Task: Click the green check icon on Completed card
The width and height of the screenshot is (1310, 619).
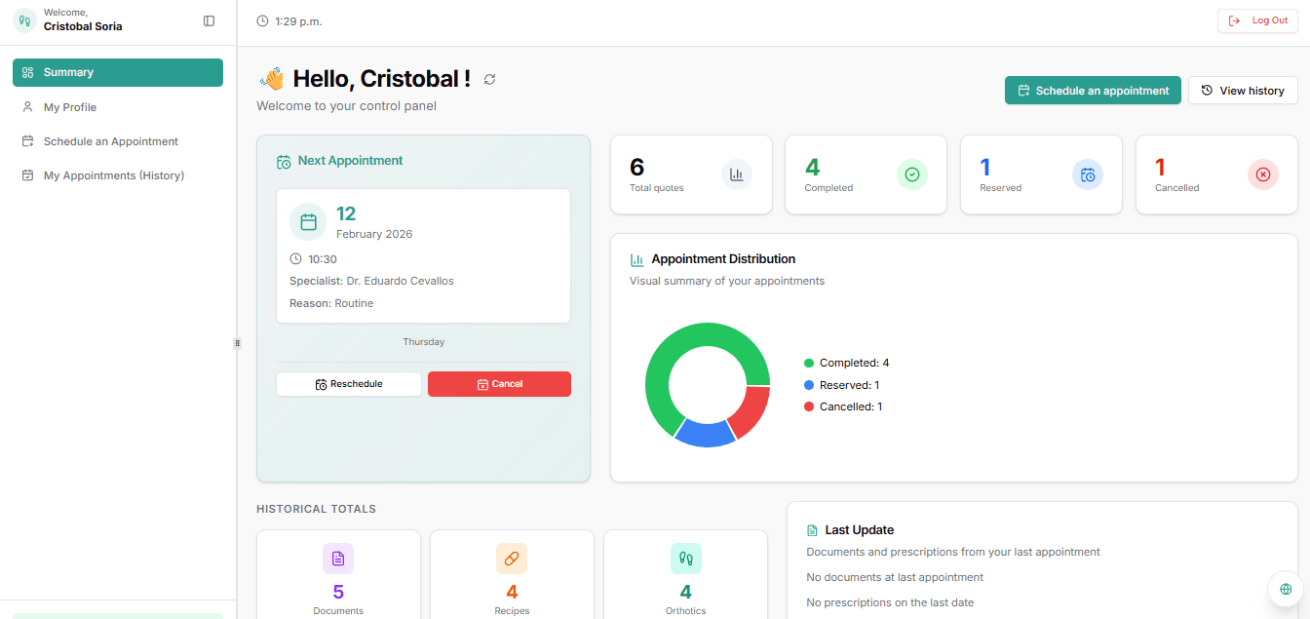Action: 912,174
